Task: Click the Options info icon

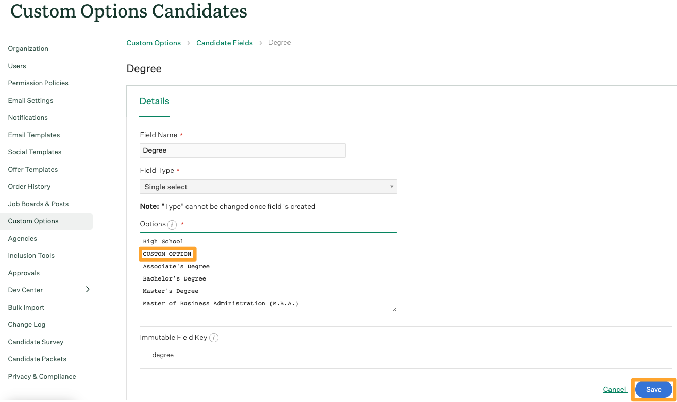Action: (x=173, y=225)
